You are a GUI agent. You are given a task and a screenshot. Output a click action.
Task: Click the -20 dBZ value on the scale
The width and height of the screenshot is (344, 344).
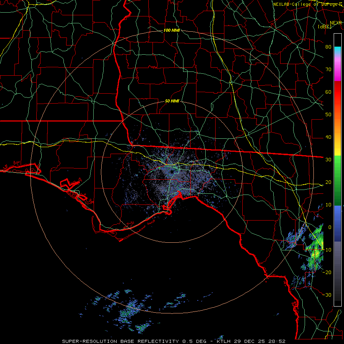tap(327, 272)
